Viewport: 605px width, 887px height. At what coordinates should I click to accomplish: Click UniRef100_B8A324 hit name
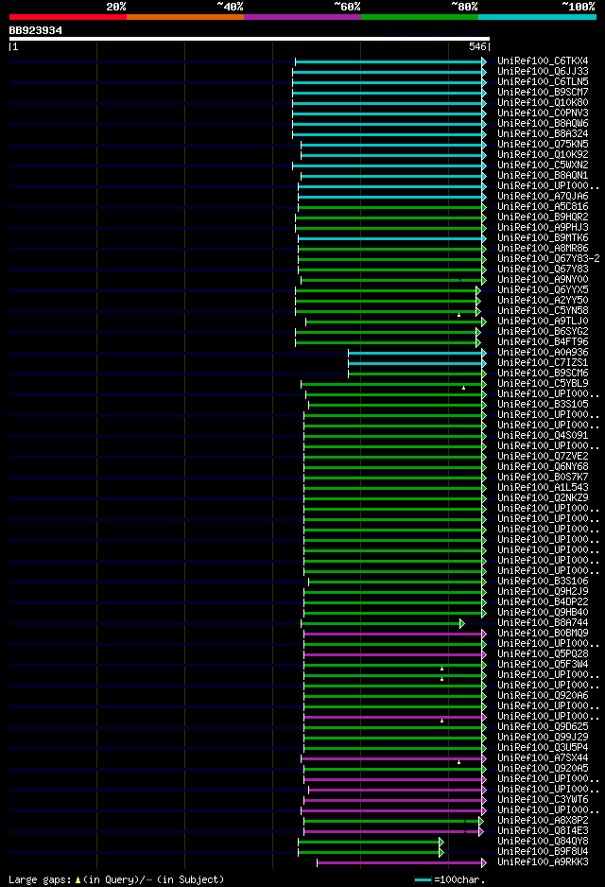click(543, 133)
